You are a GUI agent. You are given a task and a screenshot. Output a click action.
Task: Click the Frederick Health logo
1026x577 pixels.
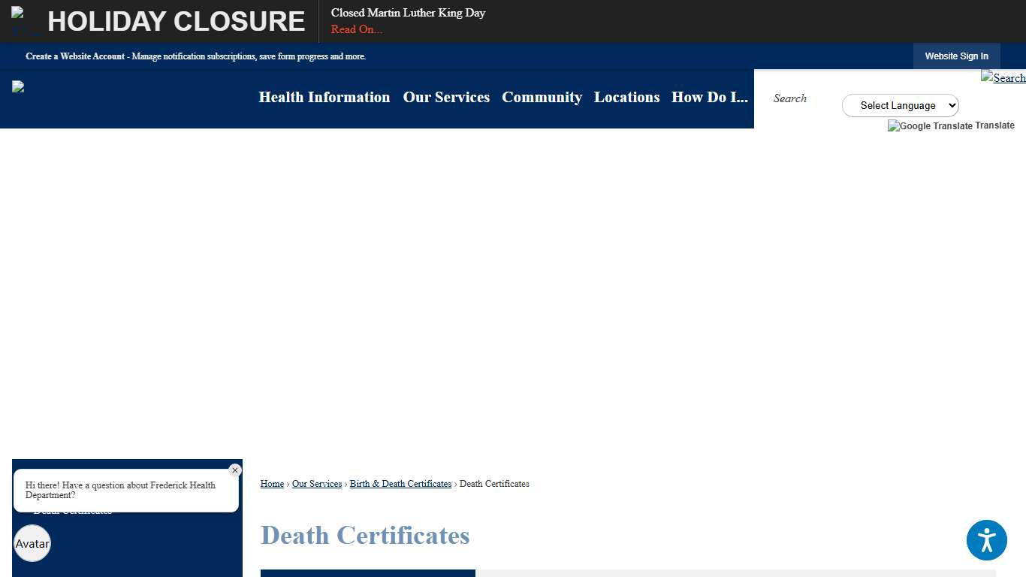(x=17, y=86)
